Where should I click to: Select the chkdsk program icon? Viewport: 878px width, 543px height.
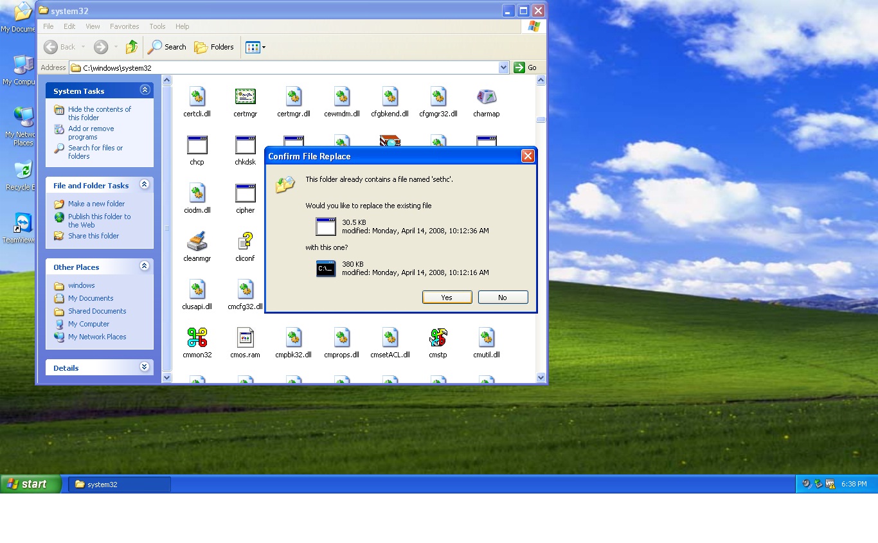point(245,145)
